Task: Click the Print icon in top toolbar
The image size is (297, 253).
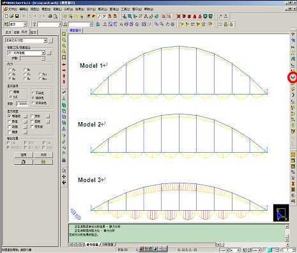Action: [x=50, y=16]
